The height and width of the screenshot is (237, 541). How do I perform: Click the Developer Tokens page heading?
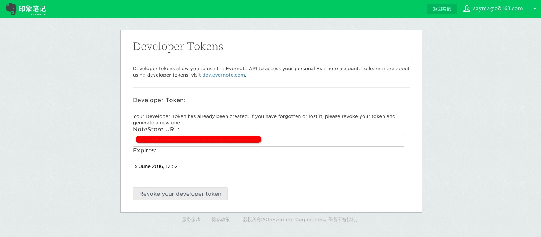[x=178, y=46]
